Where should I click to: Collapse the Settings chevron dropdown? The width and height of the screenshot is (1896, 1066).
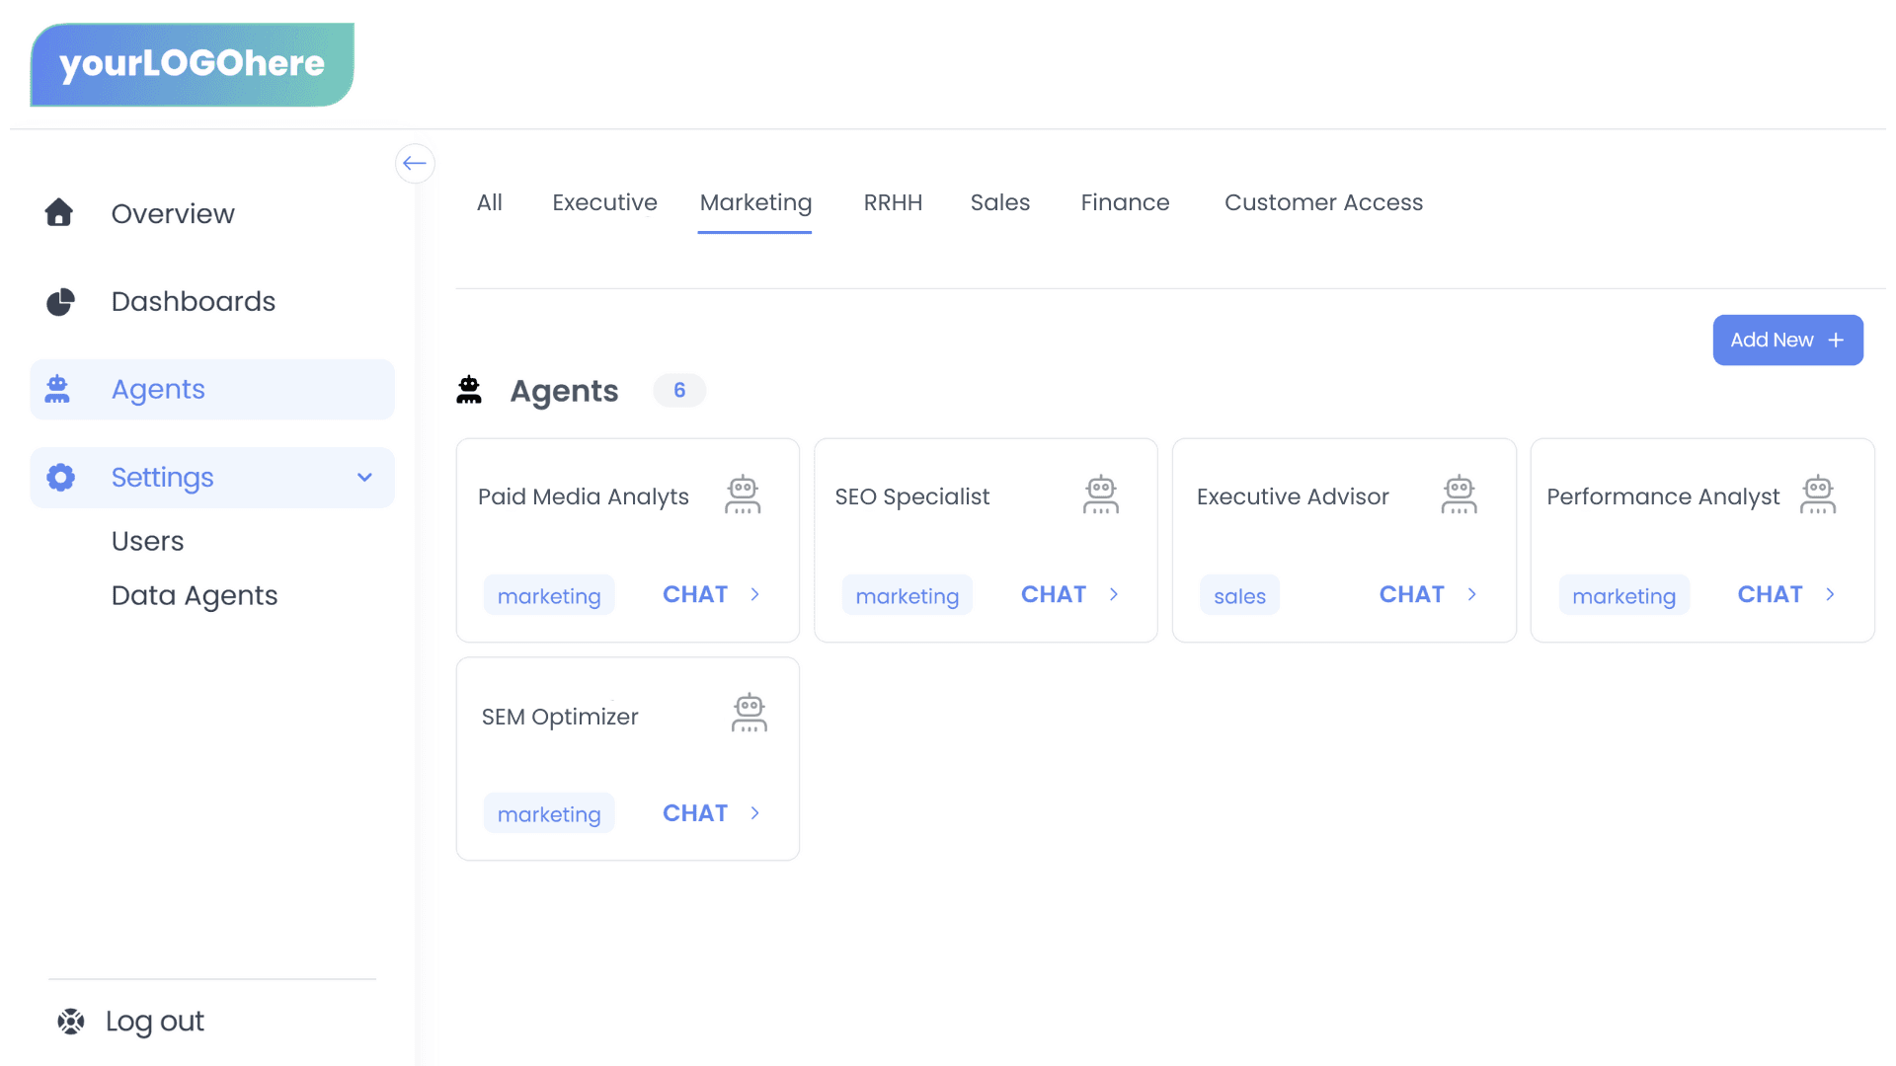(364, 478)
